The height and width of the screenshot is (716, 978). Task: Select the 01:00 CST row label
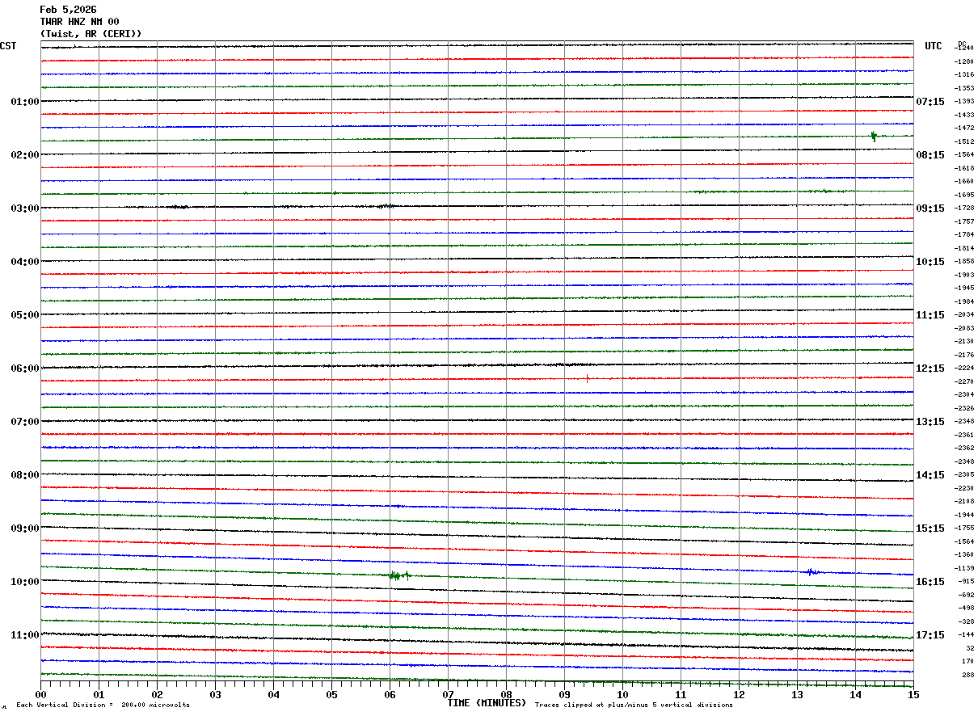(25, 102)
